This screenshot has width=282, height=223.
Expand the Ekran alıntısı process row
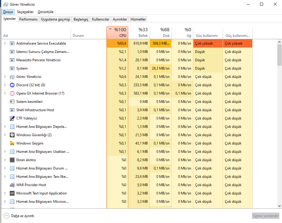coord(5,160)
